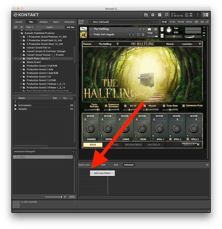Image resolution: width=222 pixels, height=229 pixels.
Task: Open the Reverb custom dropdown
Action: pyautogui.click(x=200, y=44)
